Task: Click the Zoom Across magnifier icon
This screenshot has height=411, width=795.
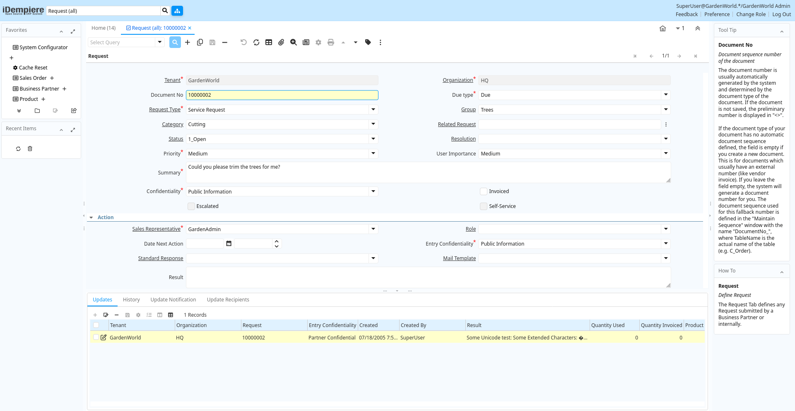Action: tap(294, 42)
